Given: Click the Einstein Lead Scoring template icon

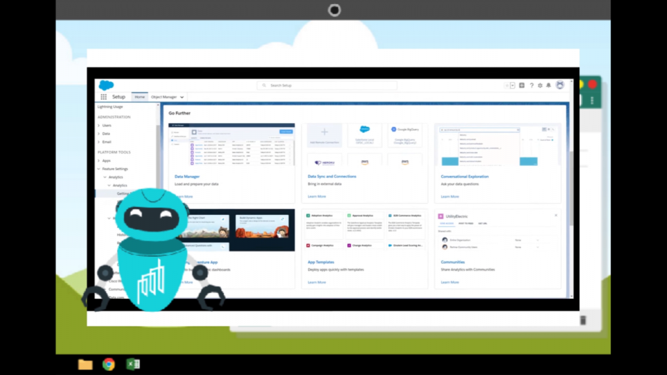Looking at the screenshot, I should (x=390, y=245).
